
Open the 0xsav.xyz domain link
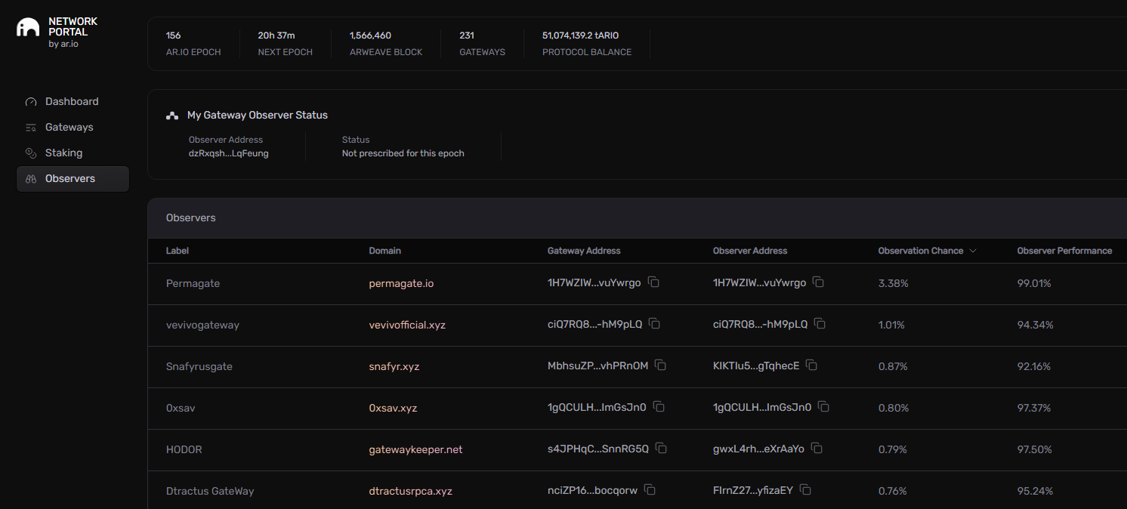[393, 408]
